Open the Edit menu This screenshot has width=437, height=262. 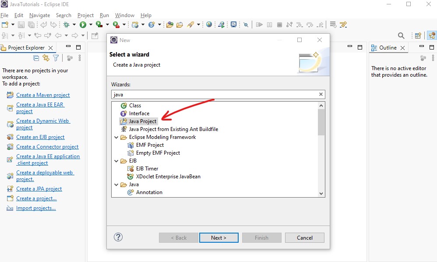tap(19, 15)
